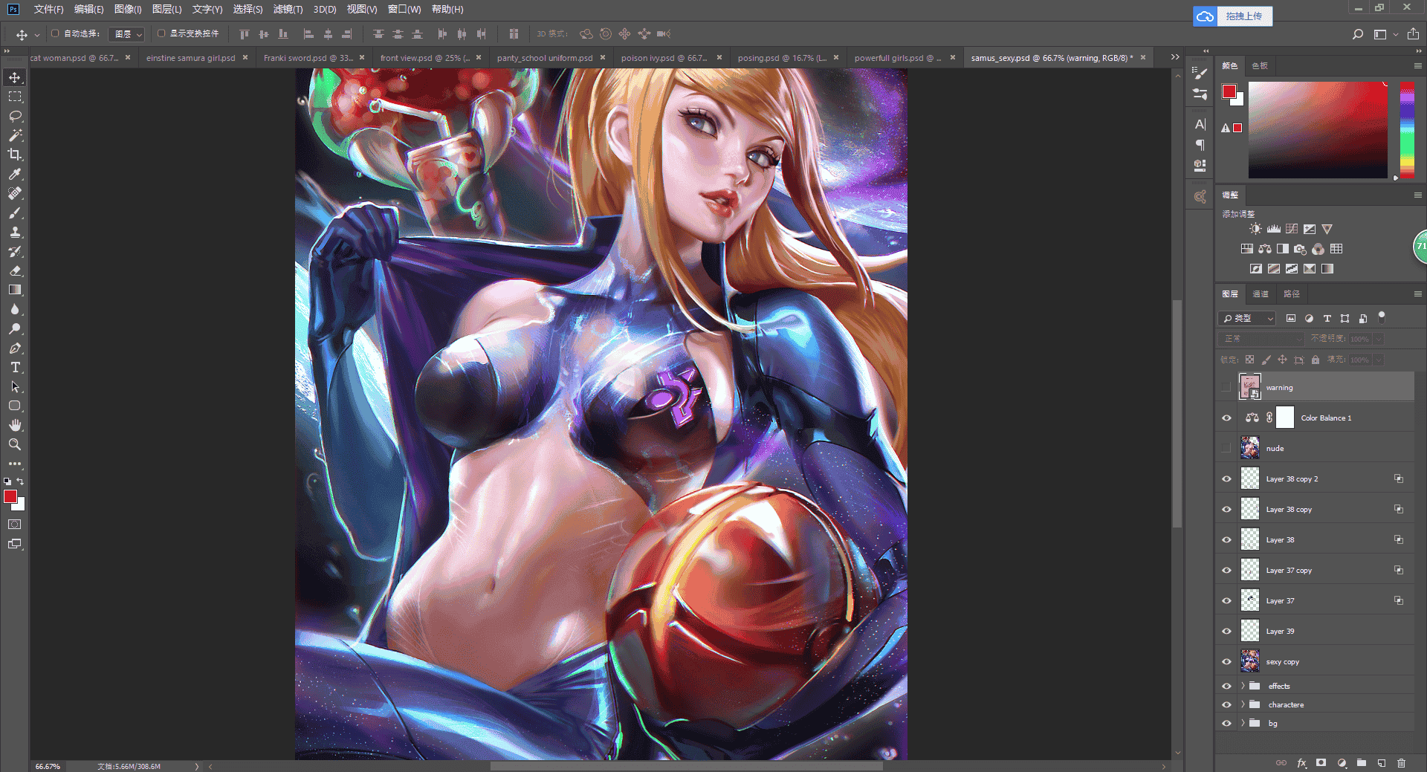The image size is (1427, 772).
Task: Expand the bg layer group
Action: (x=1243, y=723)
